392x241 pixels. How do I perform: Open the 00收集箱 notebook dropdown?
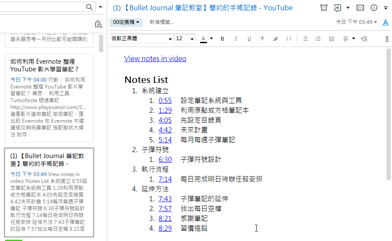pos(126,22)
